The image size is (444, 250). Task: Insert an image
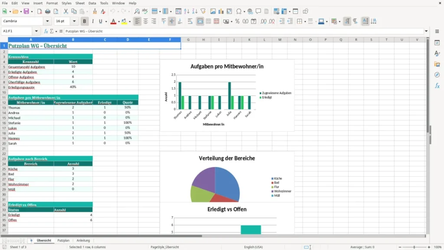pos(213,11)
